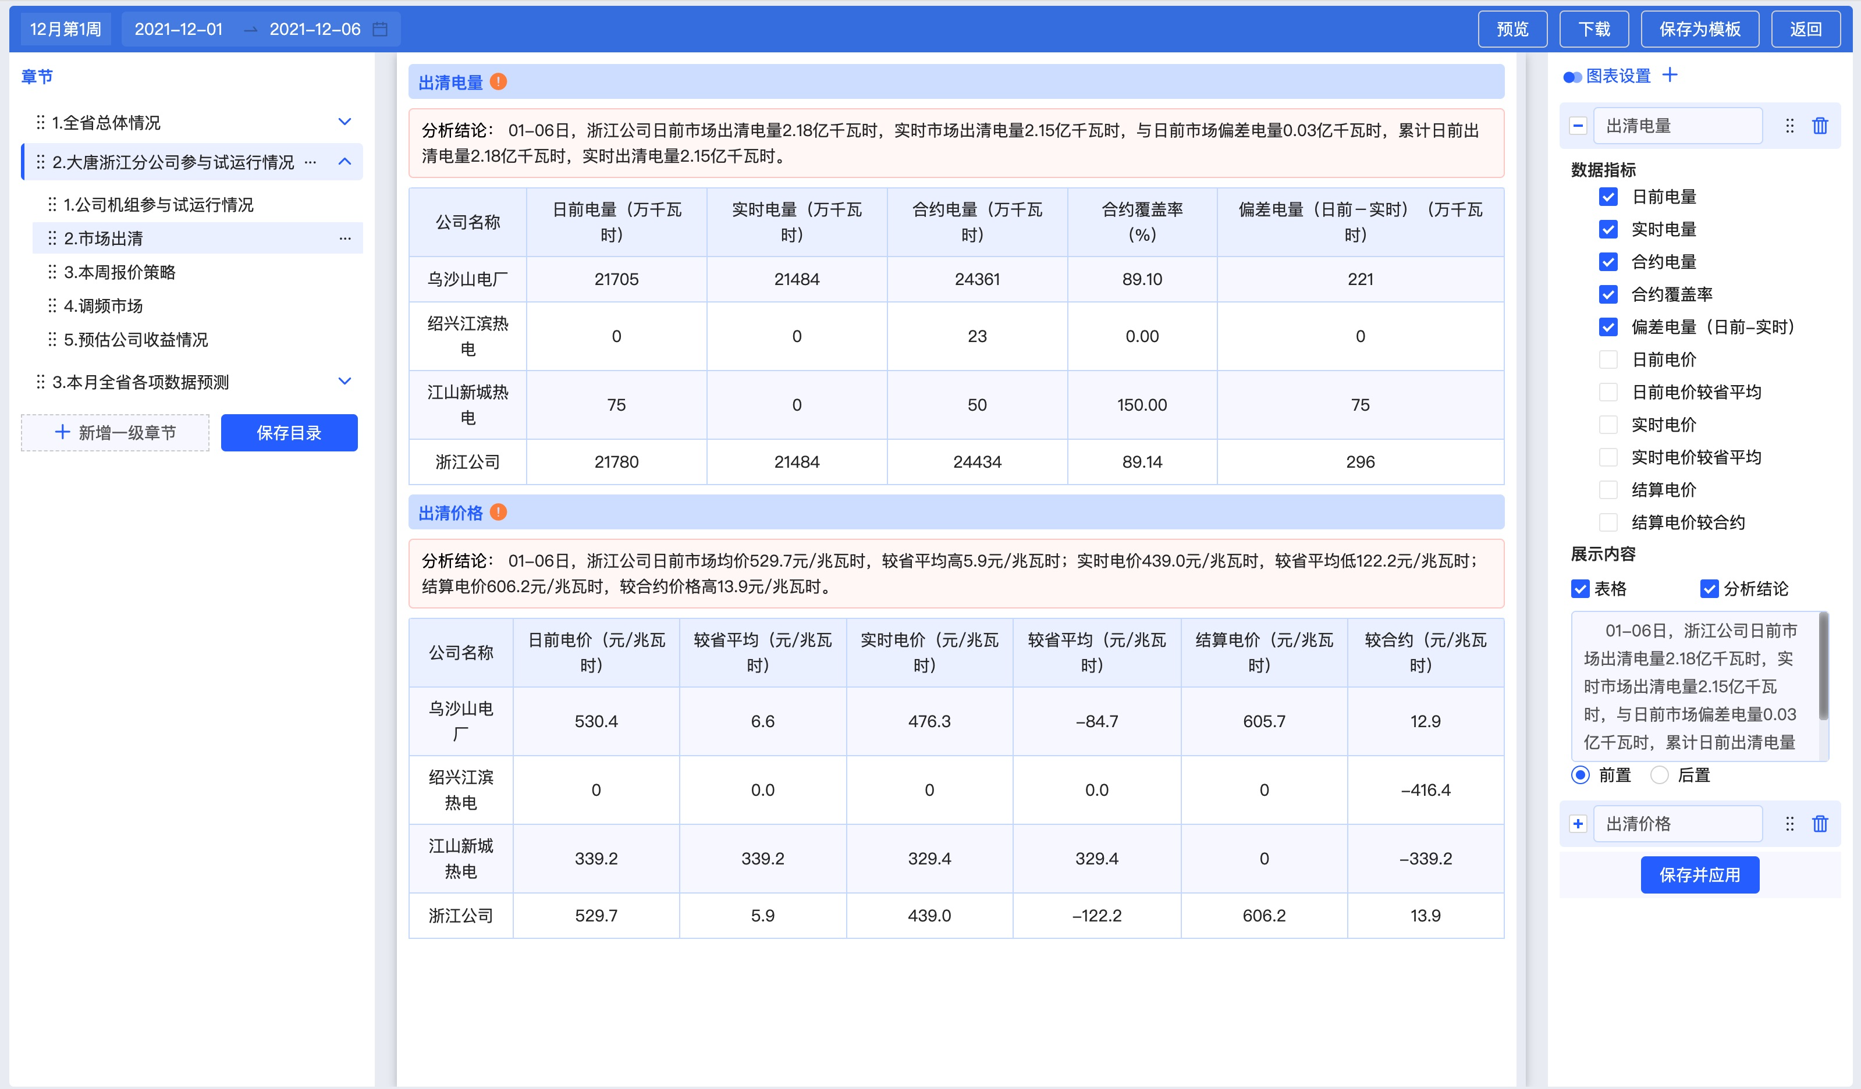
Task: Edit the 出清电量 chart name field
Action: (1678, 126)
